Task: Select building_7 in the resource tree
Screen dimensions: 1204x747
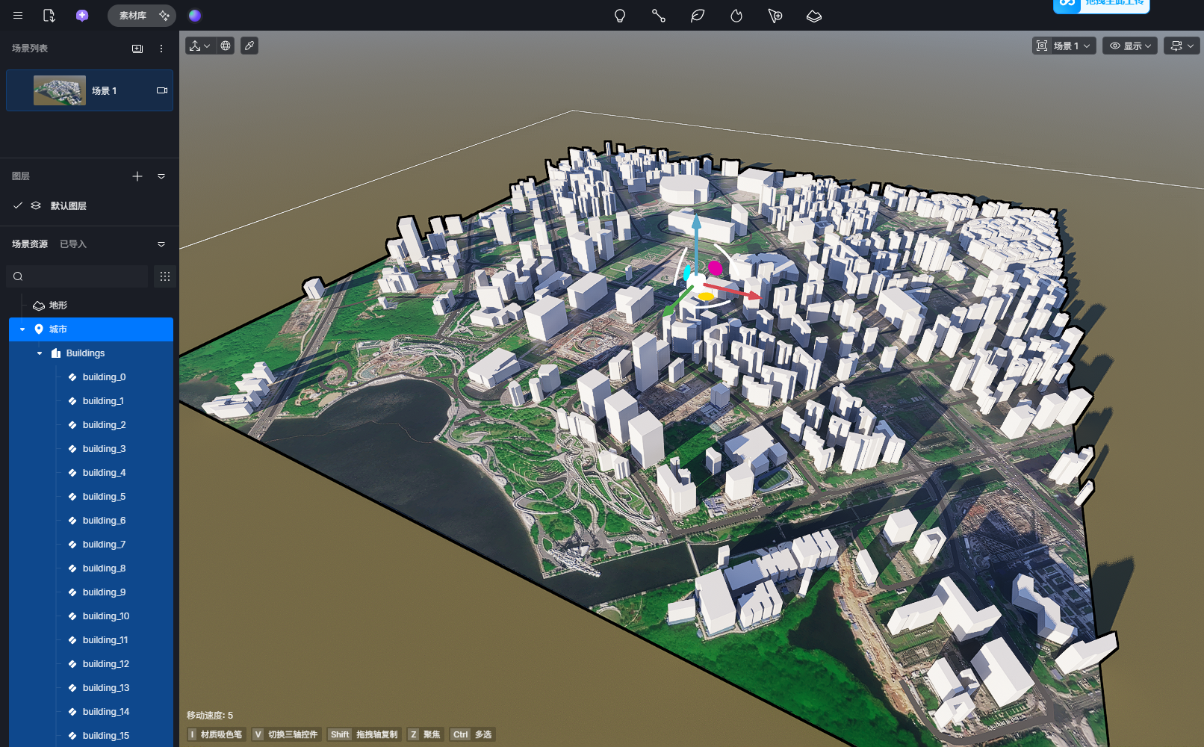Action: [x=104, y=545]
